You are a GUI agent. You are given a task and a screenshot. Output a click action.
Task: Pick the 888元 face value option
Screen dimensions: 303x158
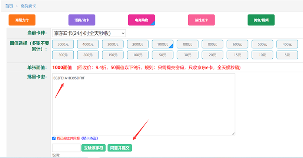tap(187, 44)
